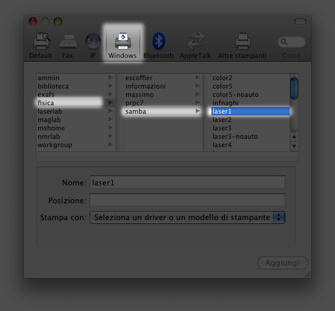Select the Default printer browser icon
Image resolution: width=335 pixels, height=311 pixels.
click(42, 41)
